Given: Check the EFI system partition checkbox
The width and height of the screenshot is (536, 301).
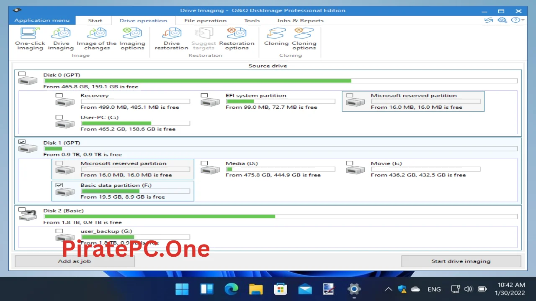Looking at the screenshot, I should click(x=204, y=95).
